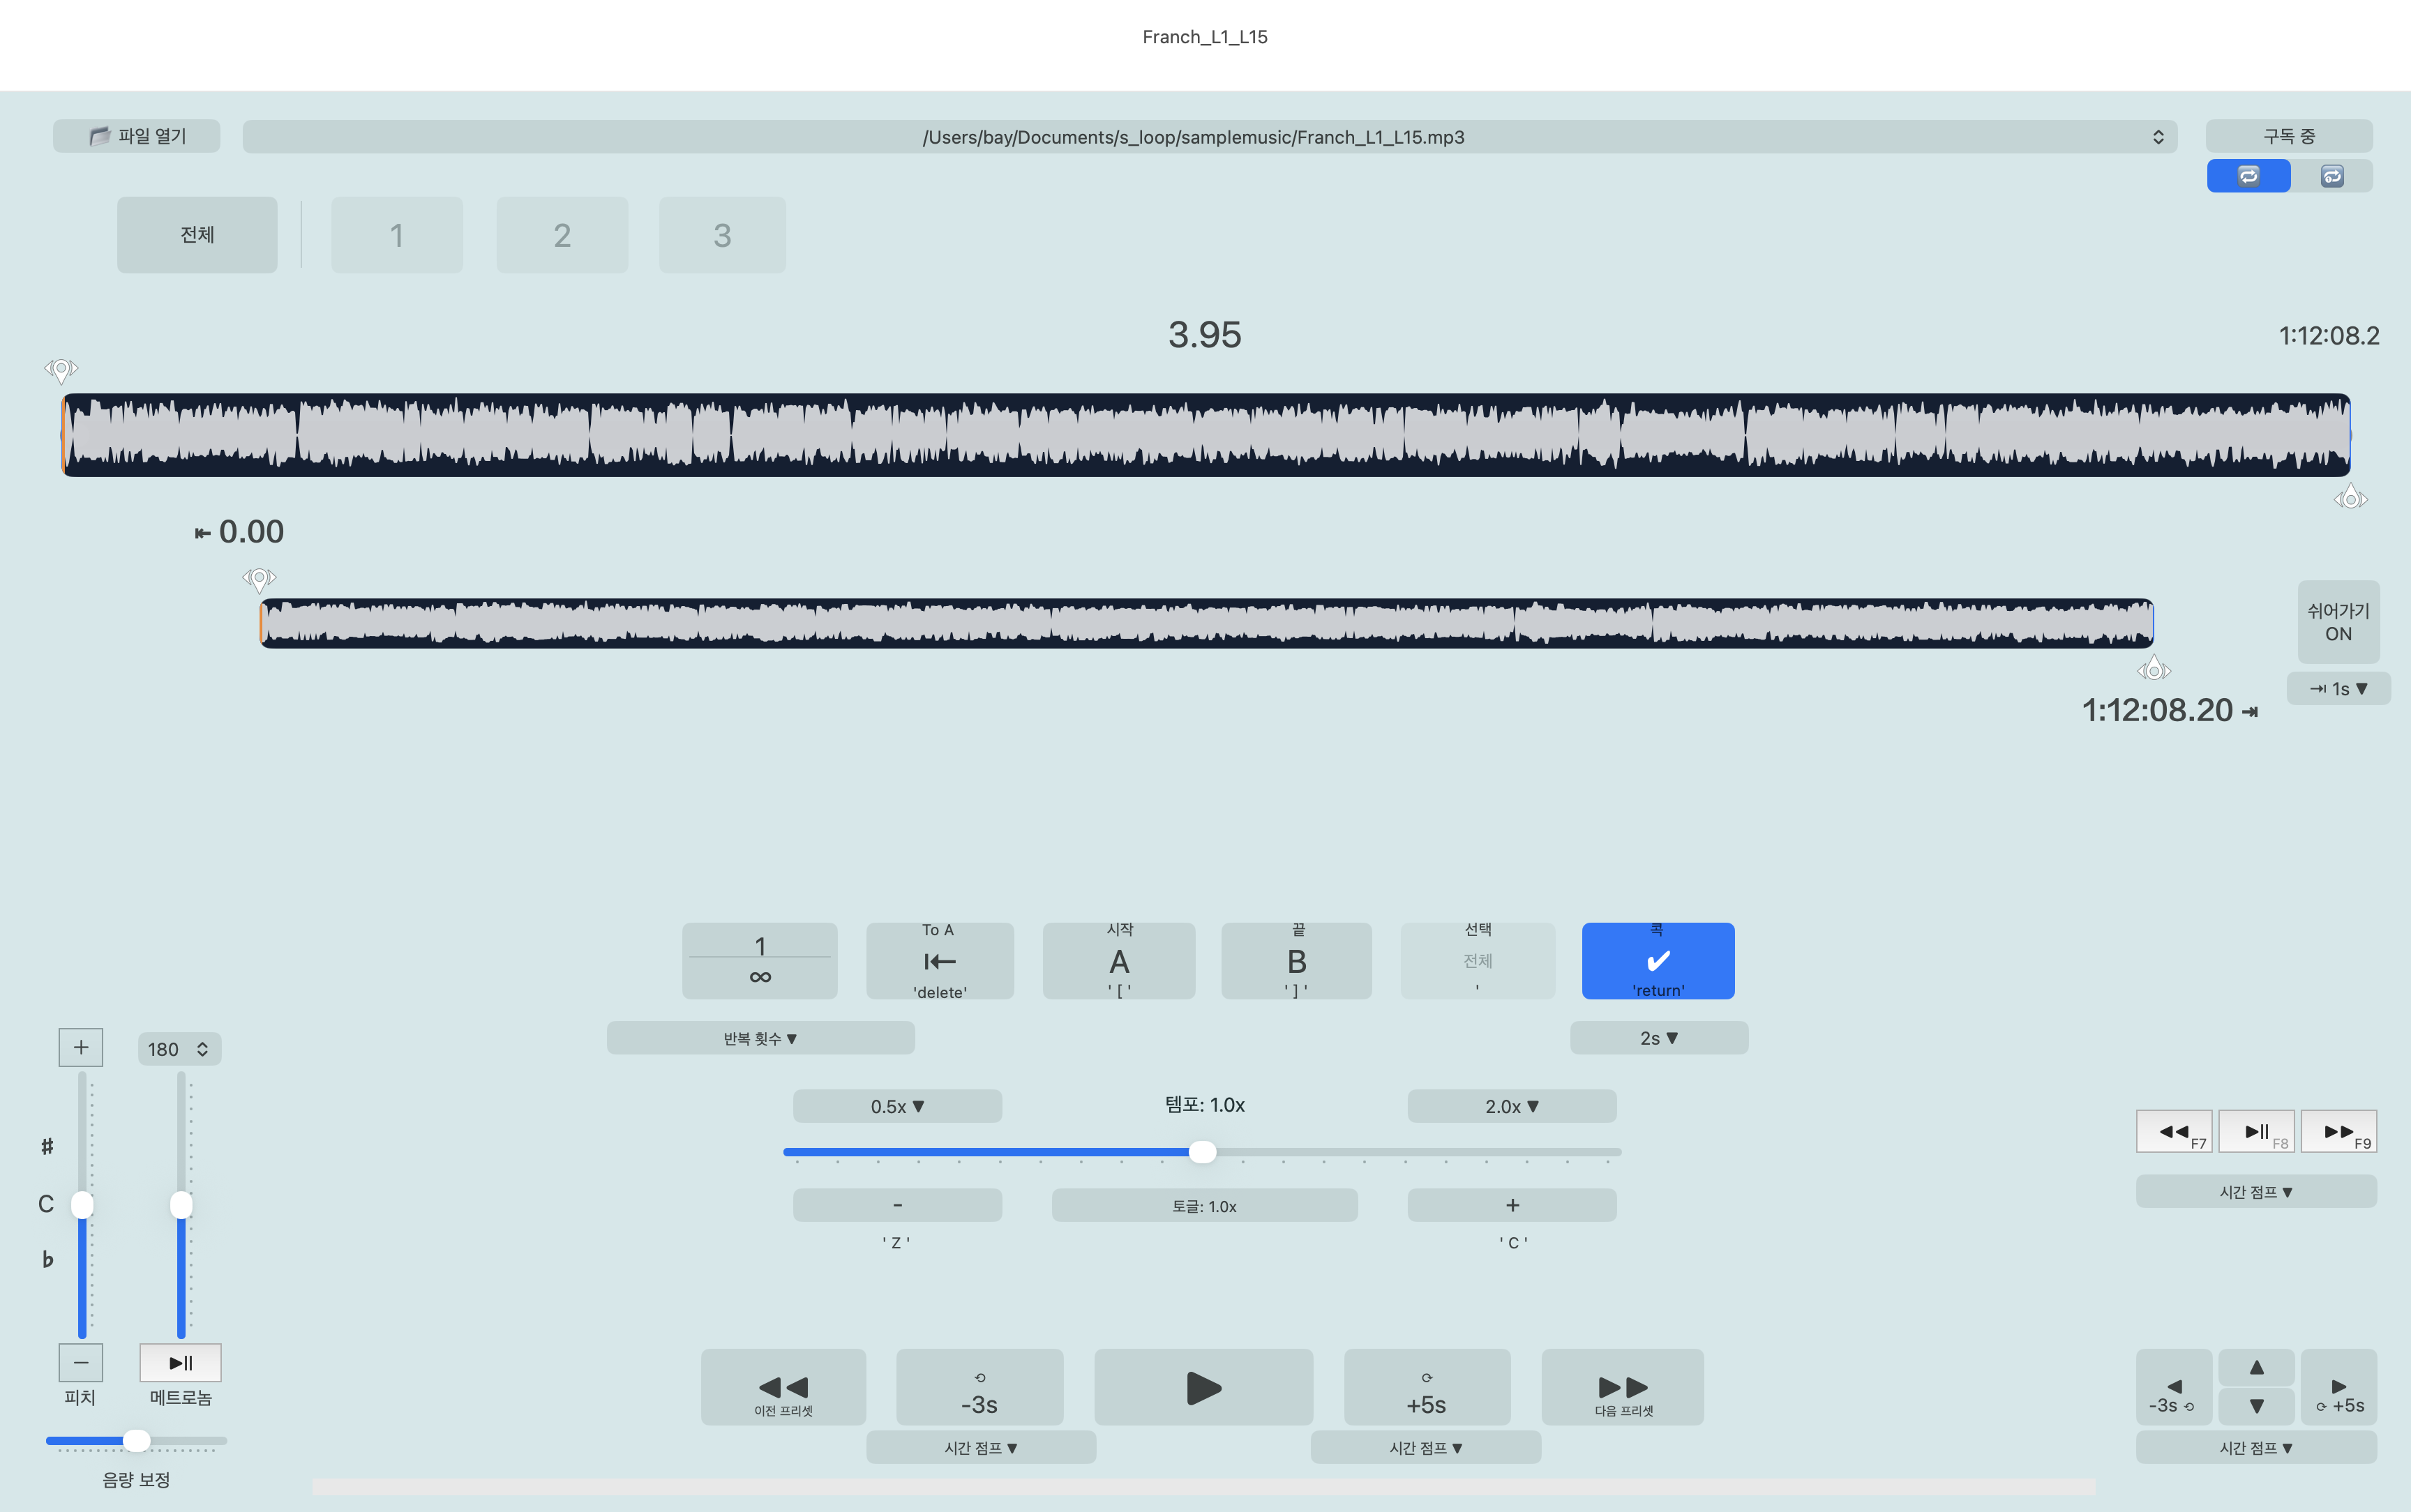The height and width of the screenshot is (1512, 2411).
Task: Click the blue loop mode icon
Action: 2248,176
